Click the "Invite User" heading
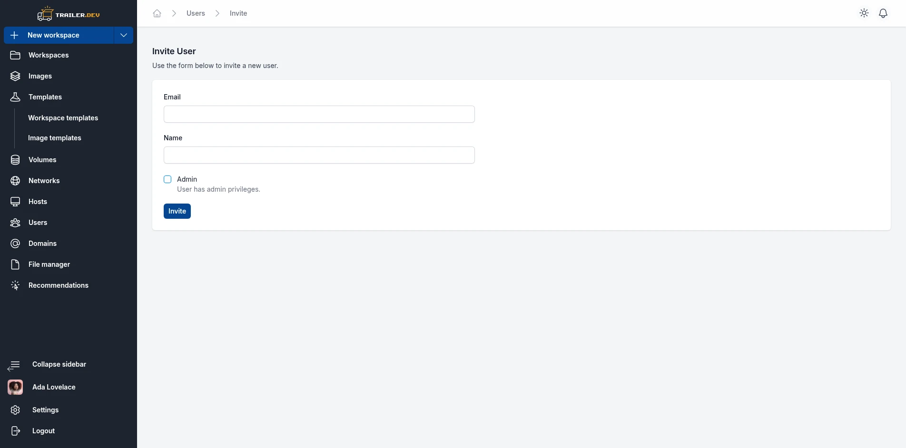This screenshot has height=448, width=906. point(174,51)
